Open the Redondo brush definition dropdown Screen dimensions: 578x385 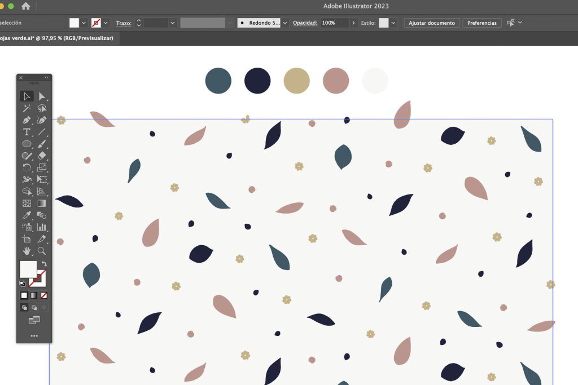click(285, 23)
